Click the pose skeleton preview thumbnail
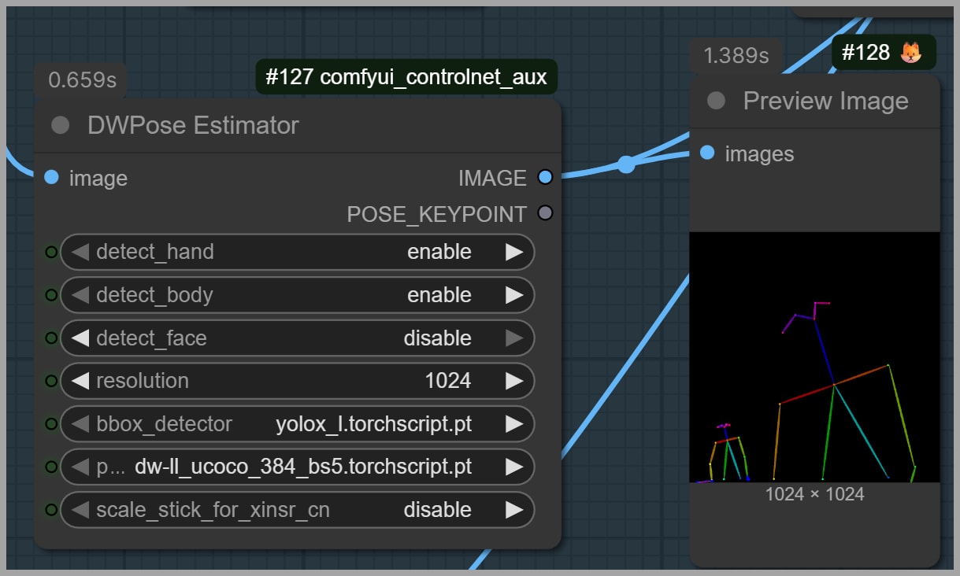This screenshot has width=960, height=576. click(814, 356)
